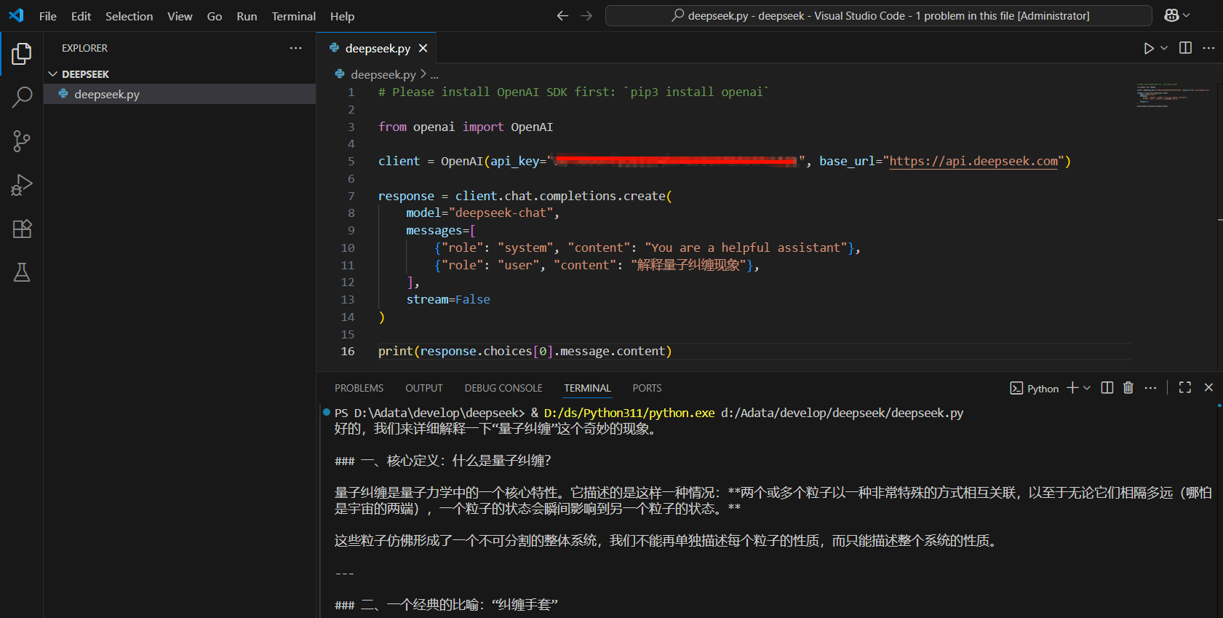This screenshot has height=618, width=1223.
Task: Click the command center search box
Action: [878, 15]
